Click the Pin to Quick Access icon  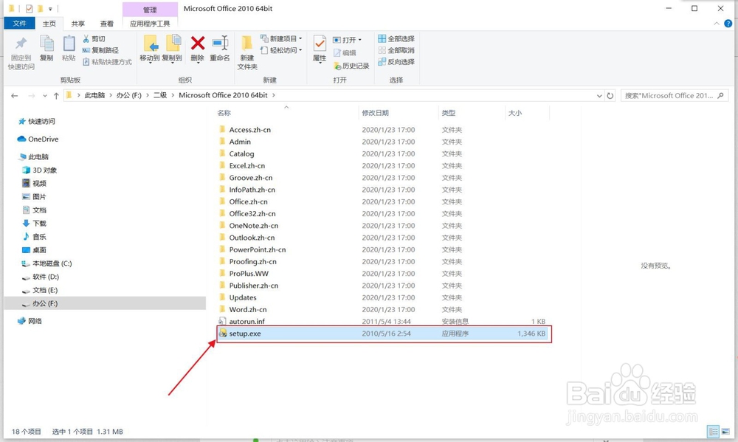[21, 44]
